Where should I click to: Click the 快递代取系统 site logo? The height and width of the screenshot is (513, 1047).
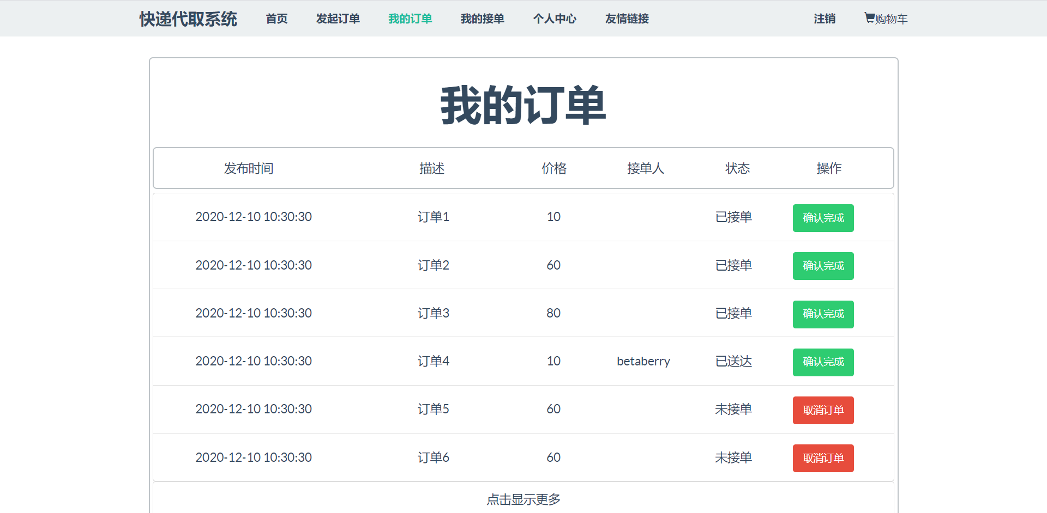point(188,19)
